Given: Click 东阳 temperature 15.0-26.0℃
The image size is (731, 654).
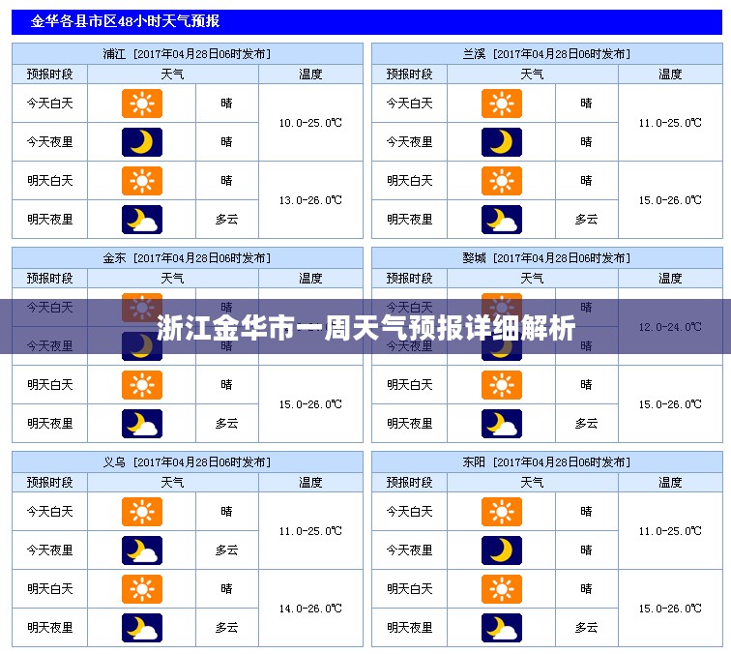Looking at the screenshot, I should pyautogui.click(x=670, y=609).
